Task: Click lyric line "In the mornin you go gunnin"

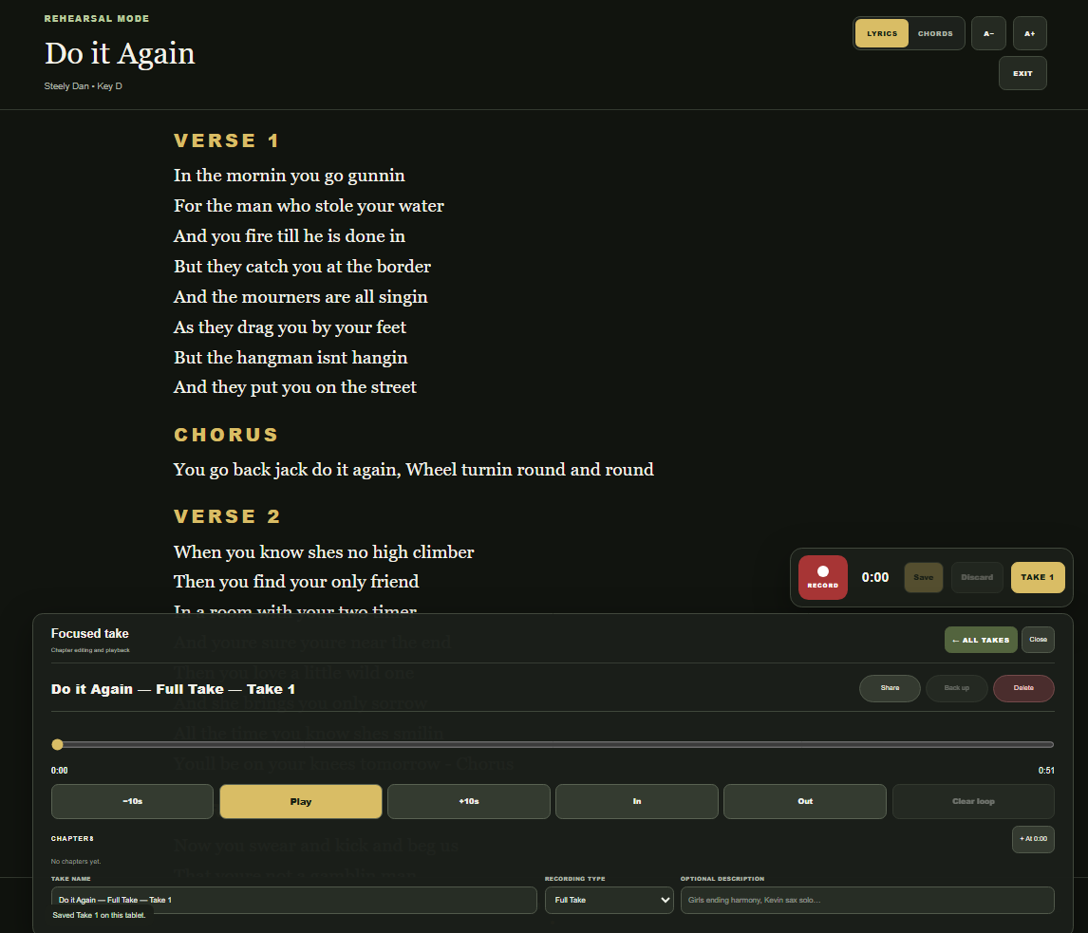Action: pos(290,176)
